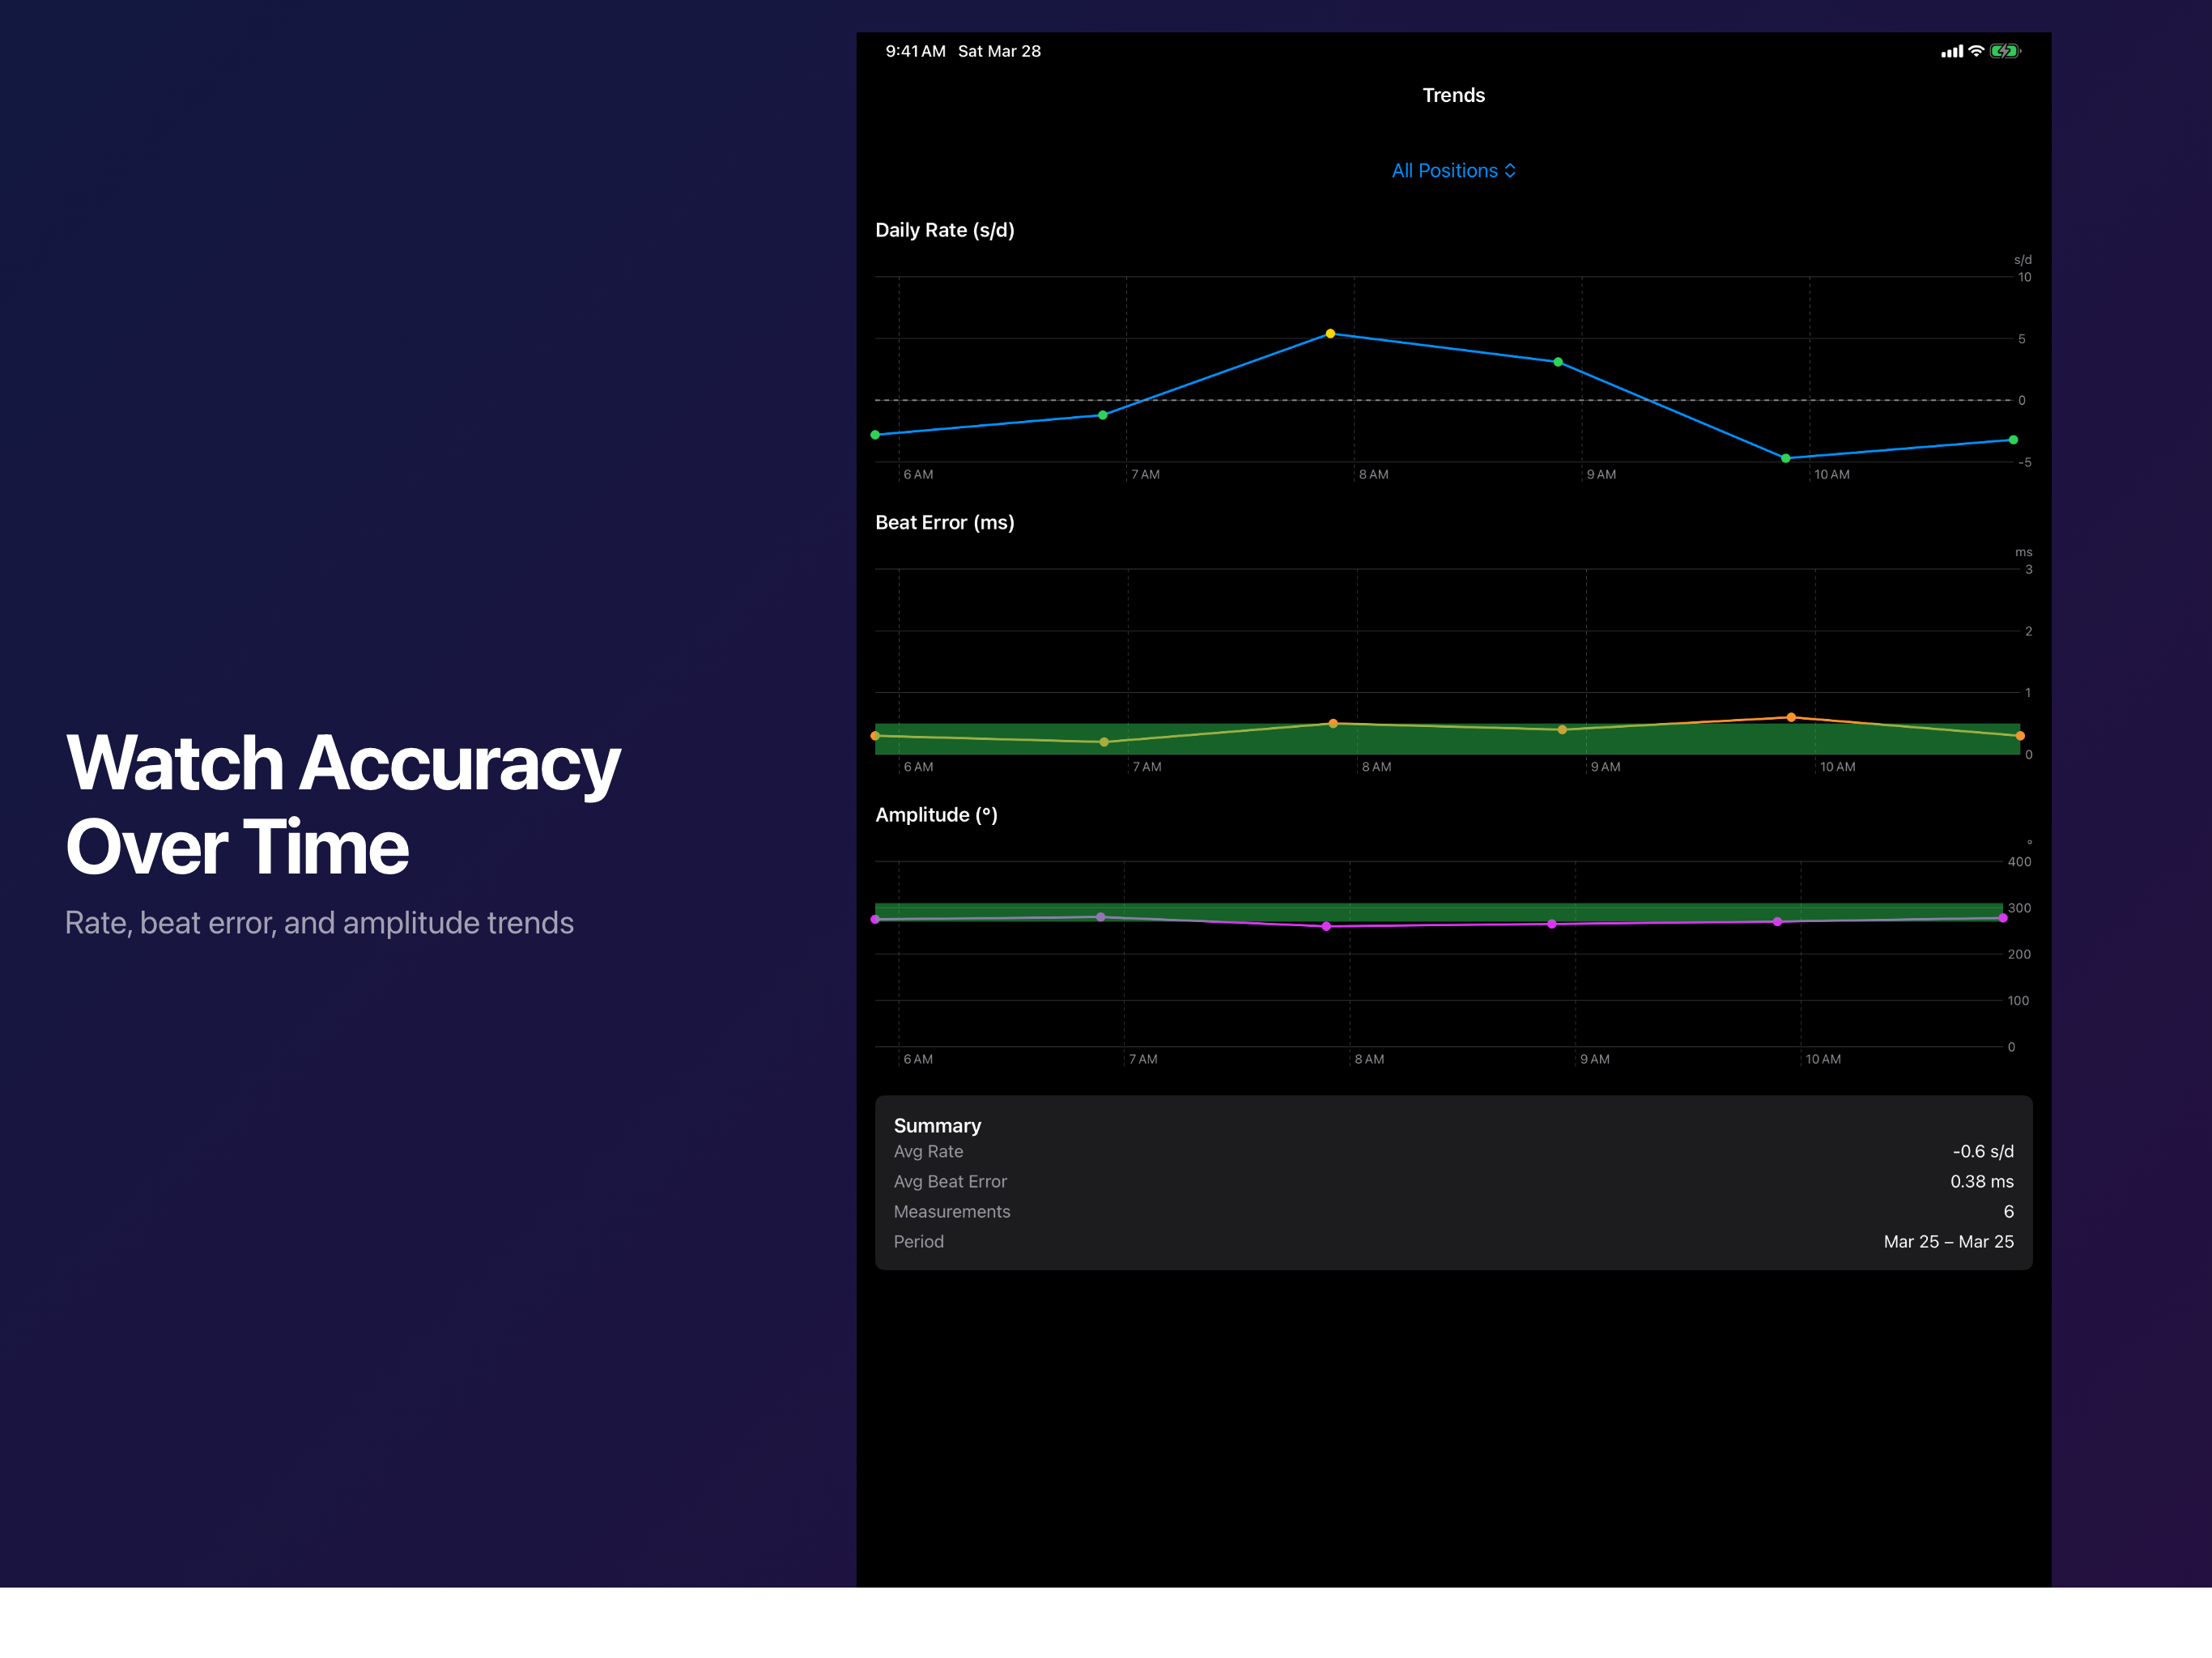Viewport: 2212px width, 1658px height.
Task: Tap the Period value Mar 25 – Mar 25
Action: [x=1949, y=1242]
